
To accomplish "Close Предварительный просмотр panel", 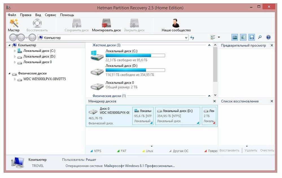I will pos(272,45).
